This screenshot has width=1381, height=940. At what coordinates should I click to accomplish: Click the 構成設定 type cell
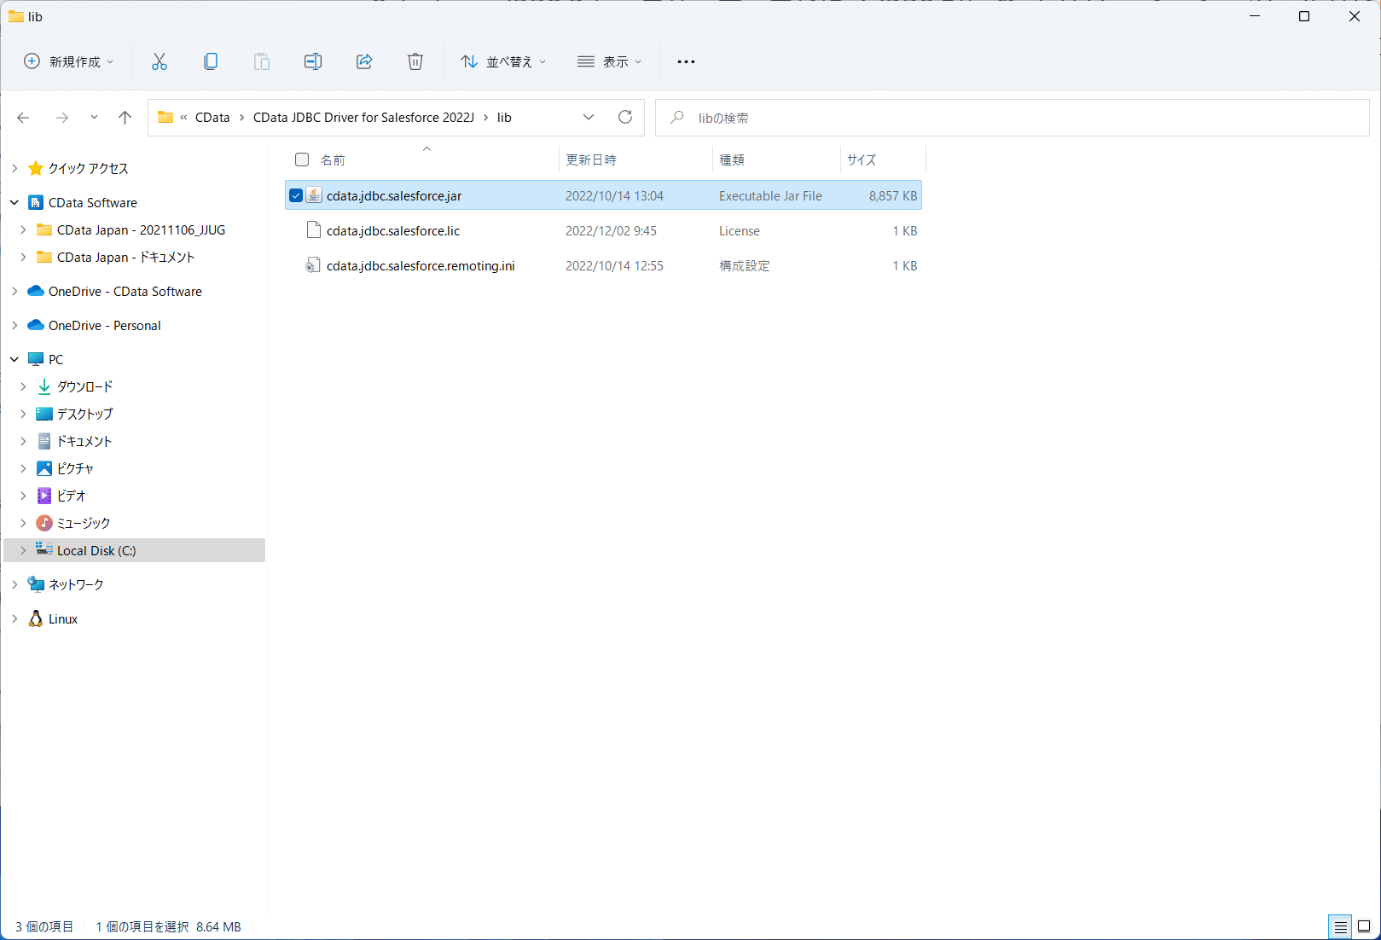click(744, 265)
